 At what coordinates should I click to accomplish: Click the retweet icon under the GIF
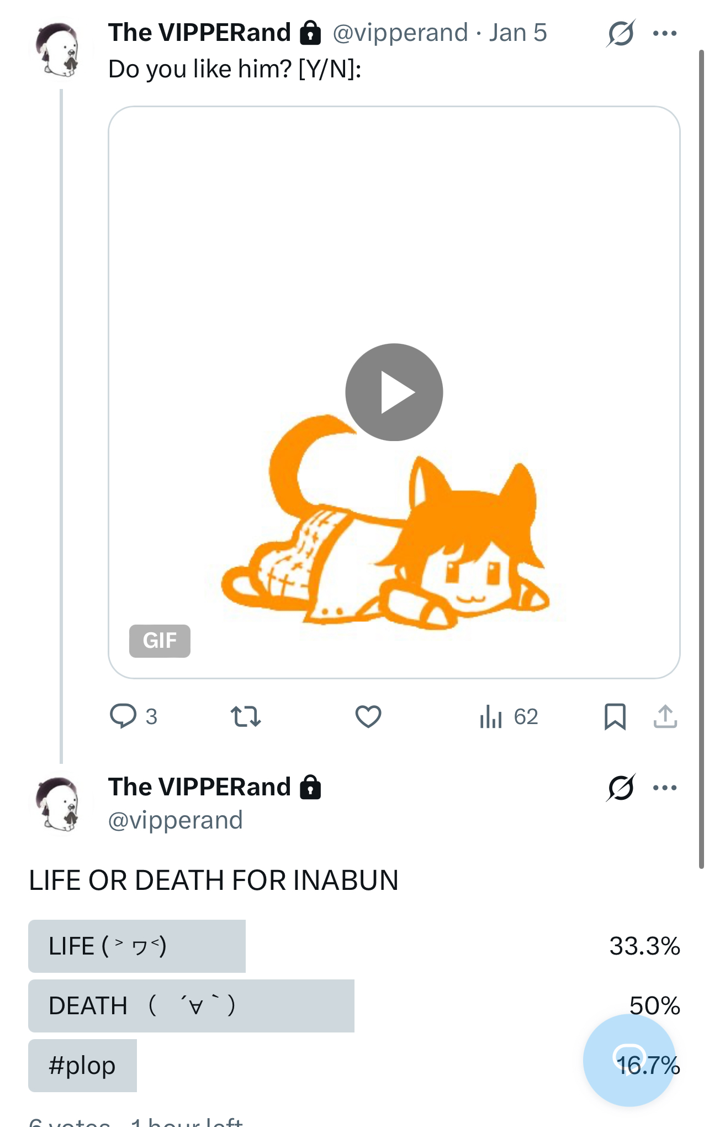coord(245,716)
